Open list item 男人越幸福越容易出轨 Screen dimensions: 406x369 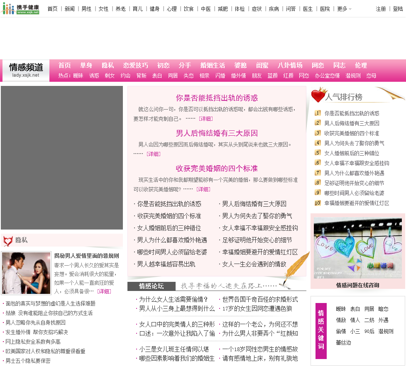[x=166, y=264]
